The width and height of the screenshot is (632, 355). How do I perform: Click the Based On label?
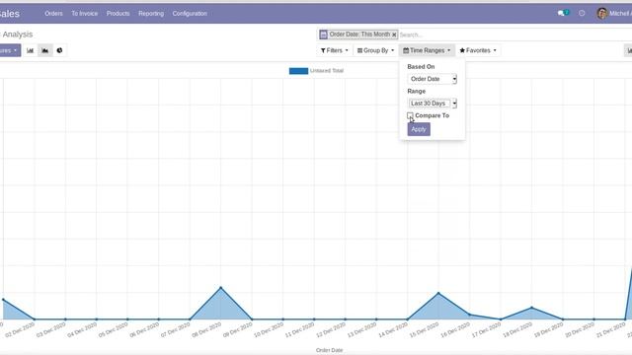click(x=421, y=67)
